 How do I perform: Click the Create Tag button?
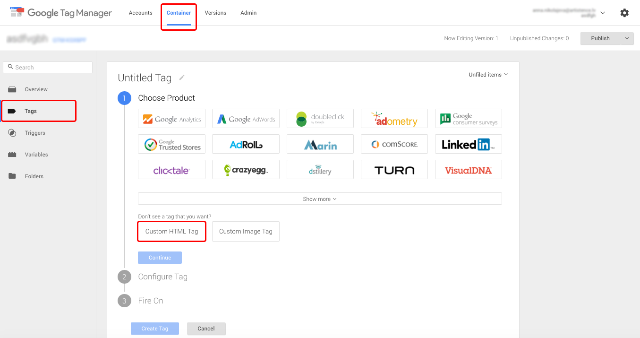tap(155, 329)
